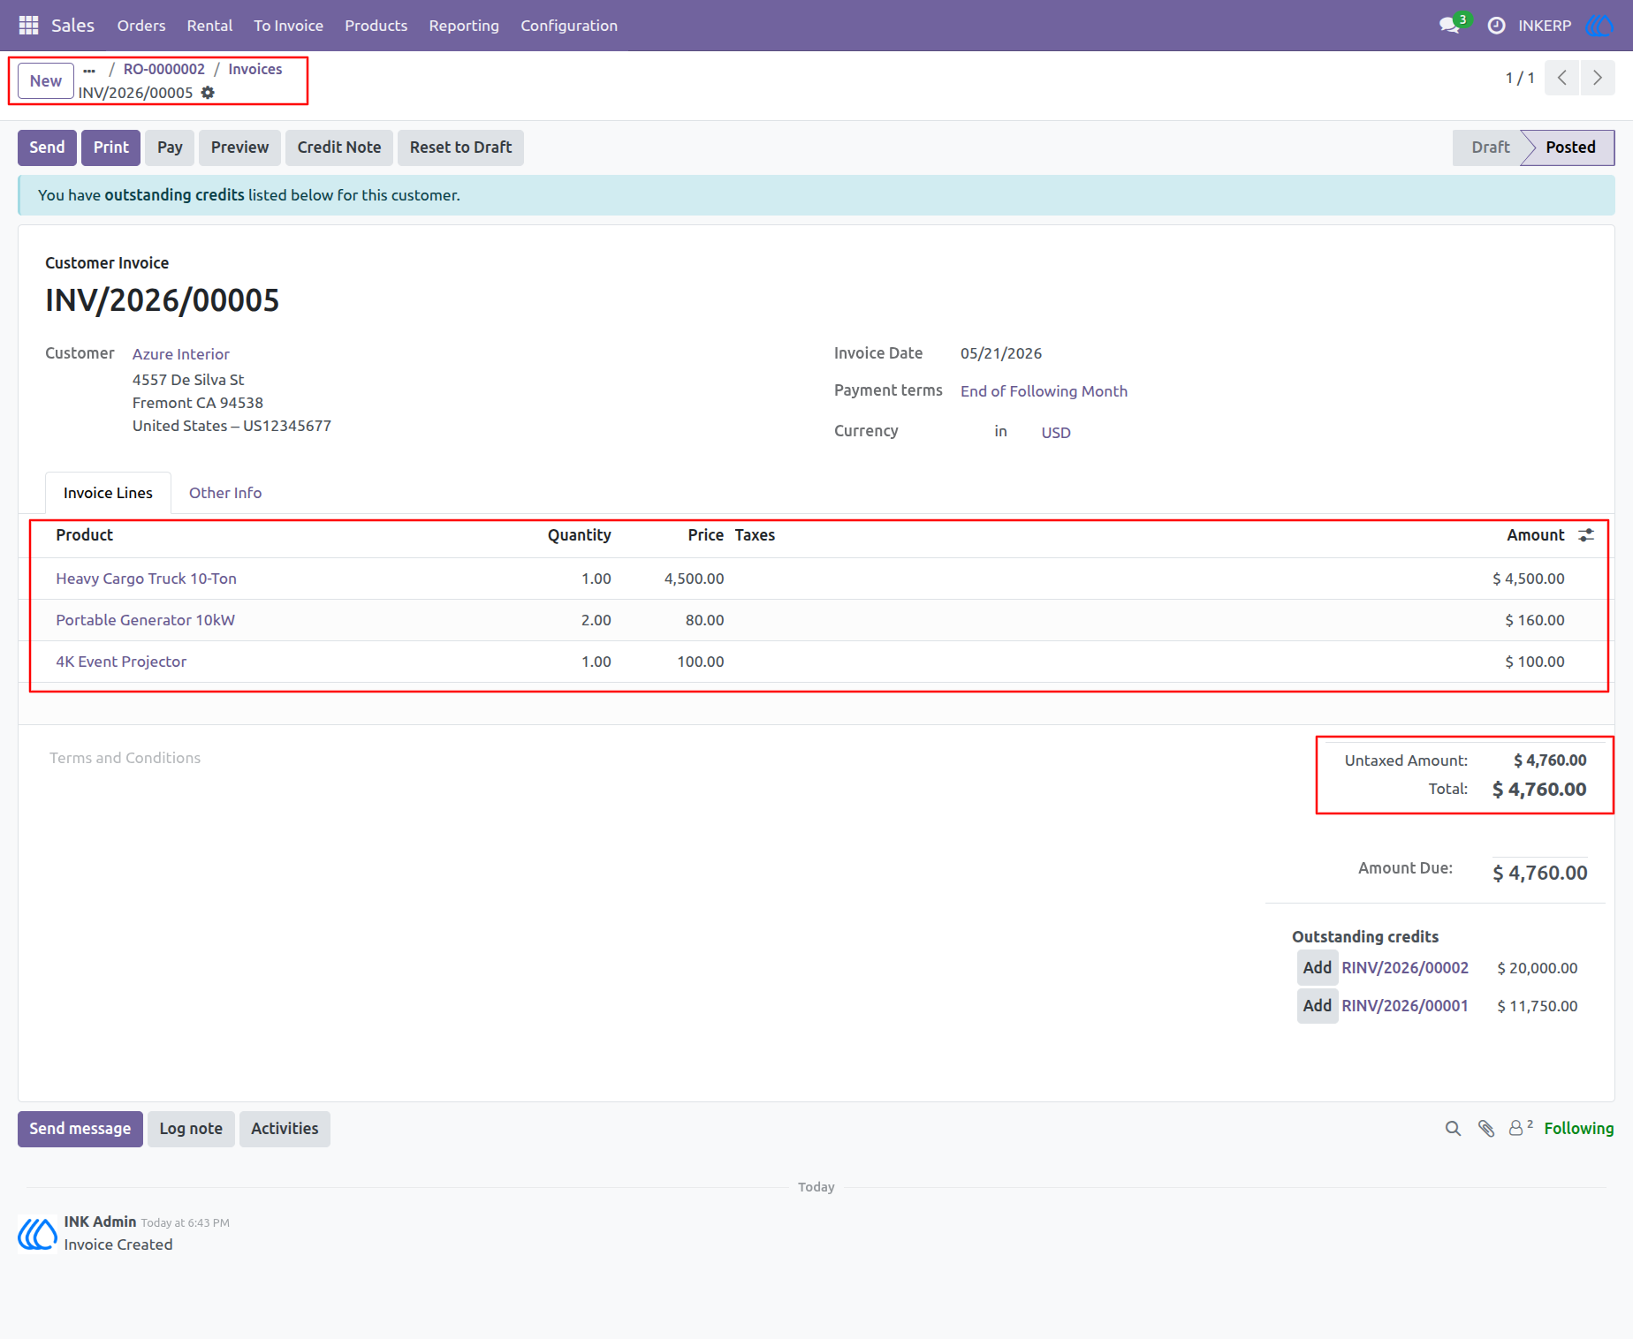
Task: Show the followers list icon
Action: (x=1520, y=1128)
